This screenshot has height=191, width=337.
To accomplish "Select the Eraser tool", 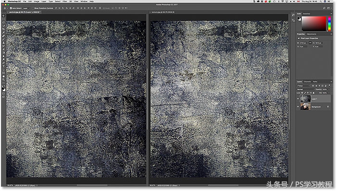I will click(3, 49).
